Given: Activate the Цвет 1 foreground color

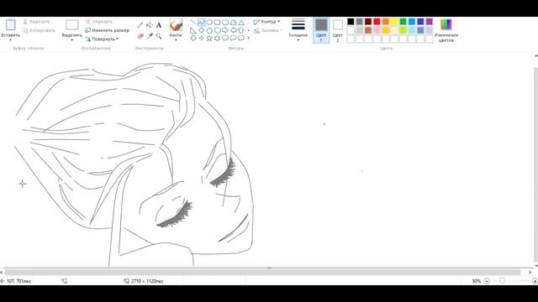Looking at the screenshot, I should coord(321,30).
